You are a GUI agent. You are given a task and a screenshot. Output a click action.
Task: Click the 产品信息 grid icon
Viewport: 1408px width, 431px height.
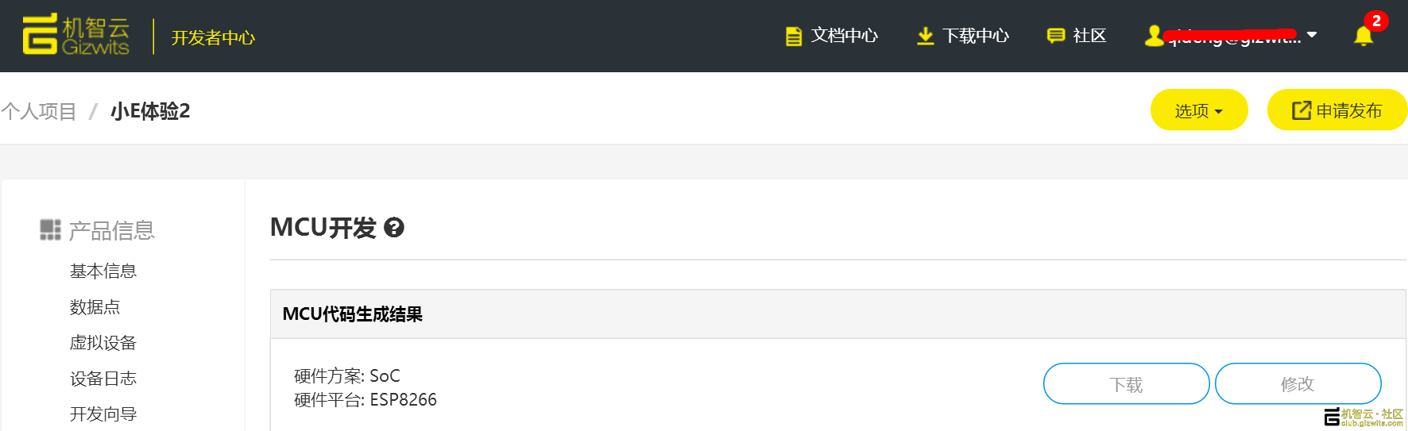pos(50,230)
